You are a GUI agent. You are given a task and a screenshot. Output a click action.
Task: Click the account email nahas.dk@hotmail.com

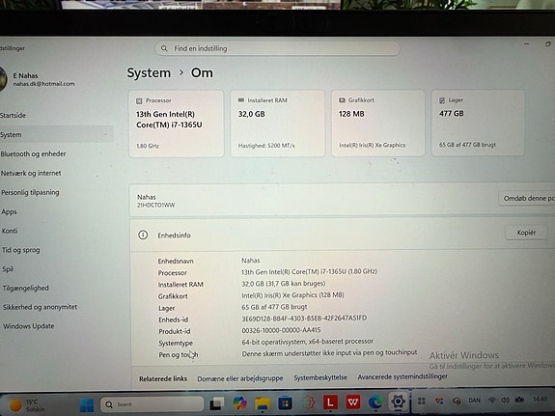pyautogui.click(x=43, y=84)
